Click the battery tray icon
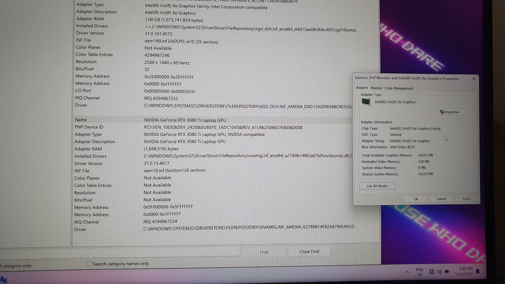 (x=447, y=271)
